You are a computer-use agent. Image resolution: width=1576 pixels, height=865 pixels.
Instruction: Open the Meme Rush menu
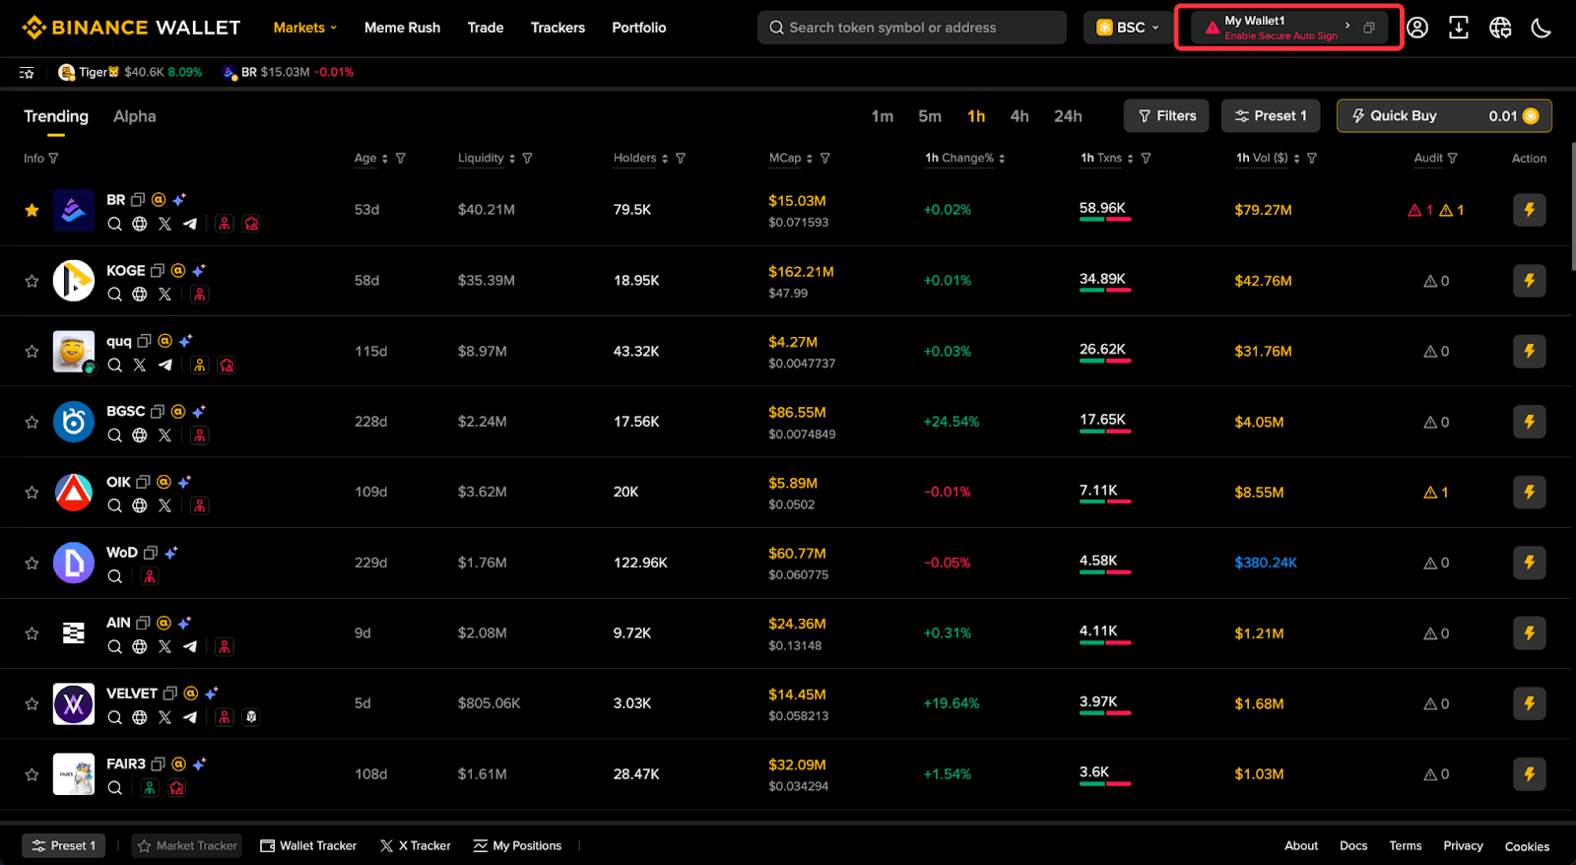402,28
